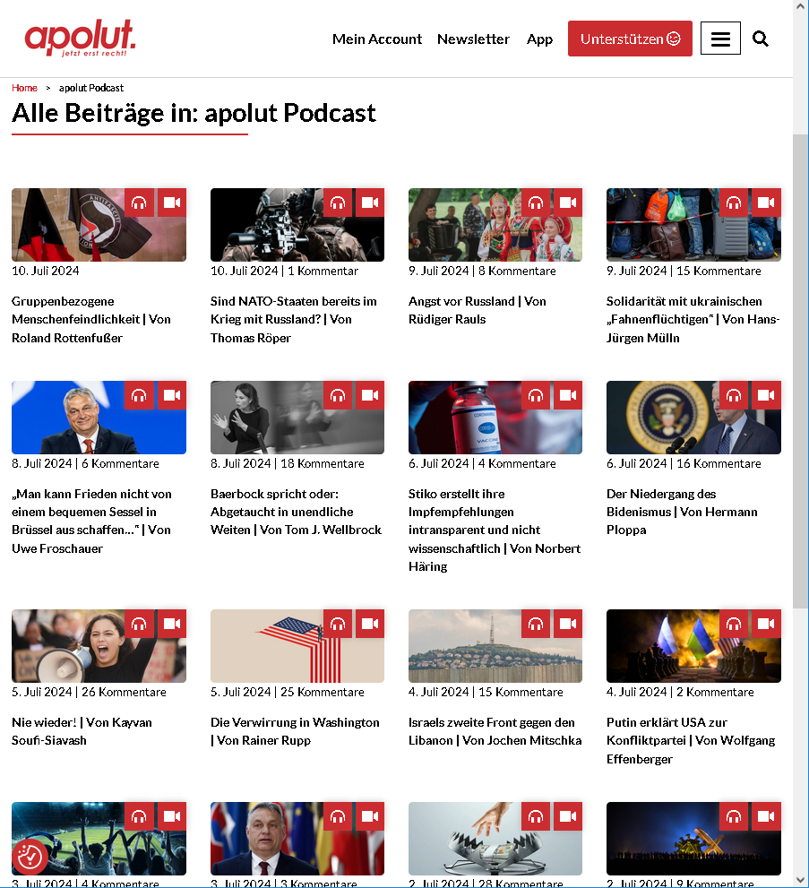Open Mein Account in navigation

377,39
